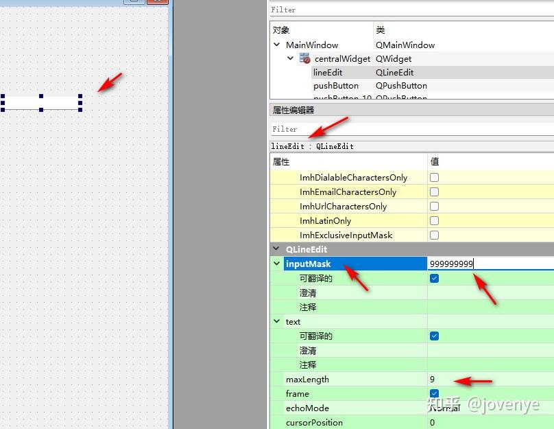554x429 pixels.
Task: Enable the ImhUrlCharactersOnly checkbox
Action: 436,206
